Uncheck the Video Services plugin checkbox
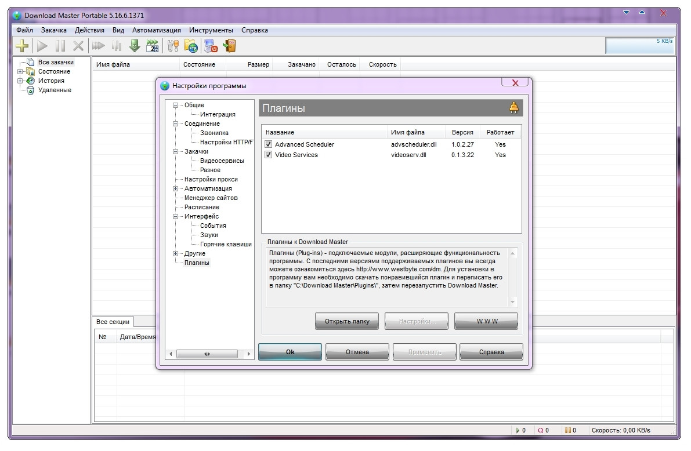The height and width of the screenshot is (451, 691). tap(269, 155)
